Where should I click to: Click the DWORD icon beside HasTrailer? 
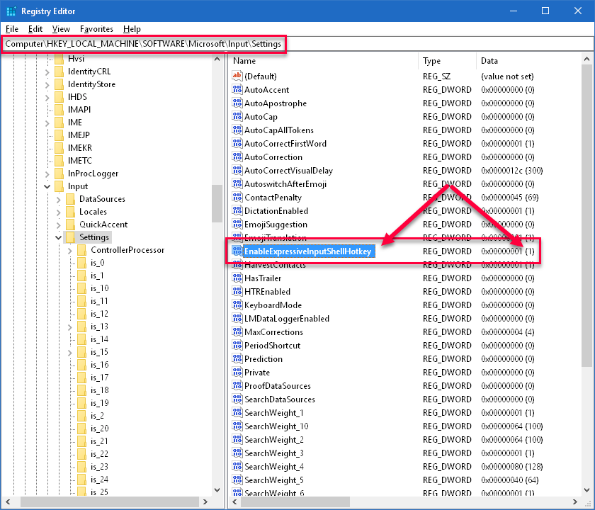click(x=237, y=278)
